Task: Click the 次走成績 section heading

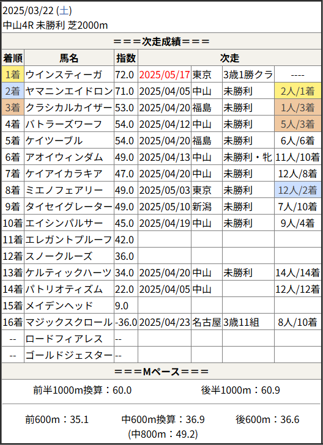Action: tap(161, 42)
